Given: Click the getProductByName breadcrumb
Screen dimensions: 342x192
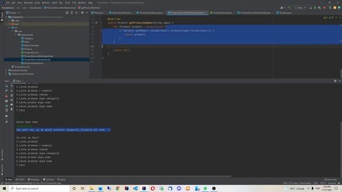Looking at the screenshot, I should click(89, 7).
